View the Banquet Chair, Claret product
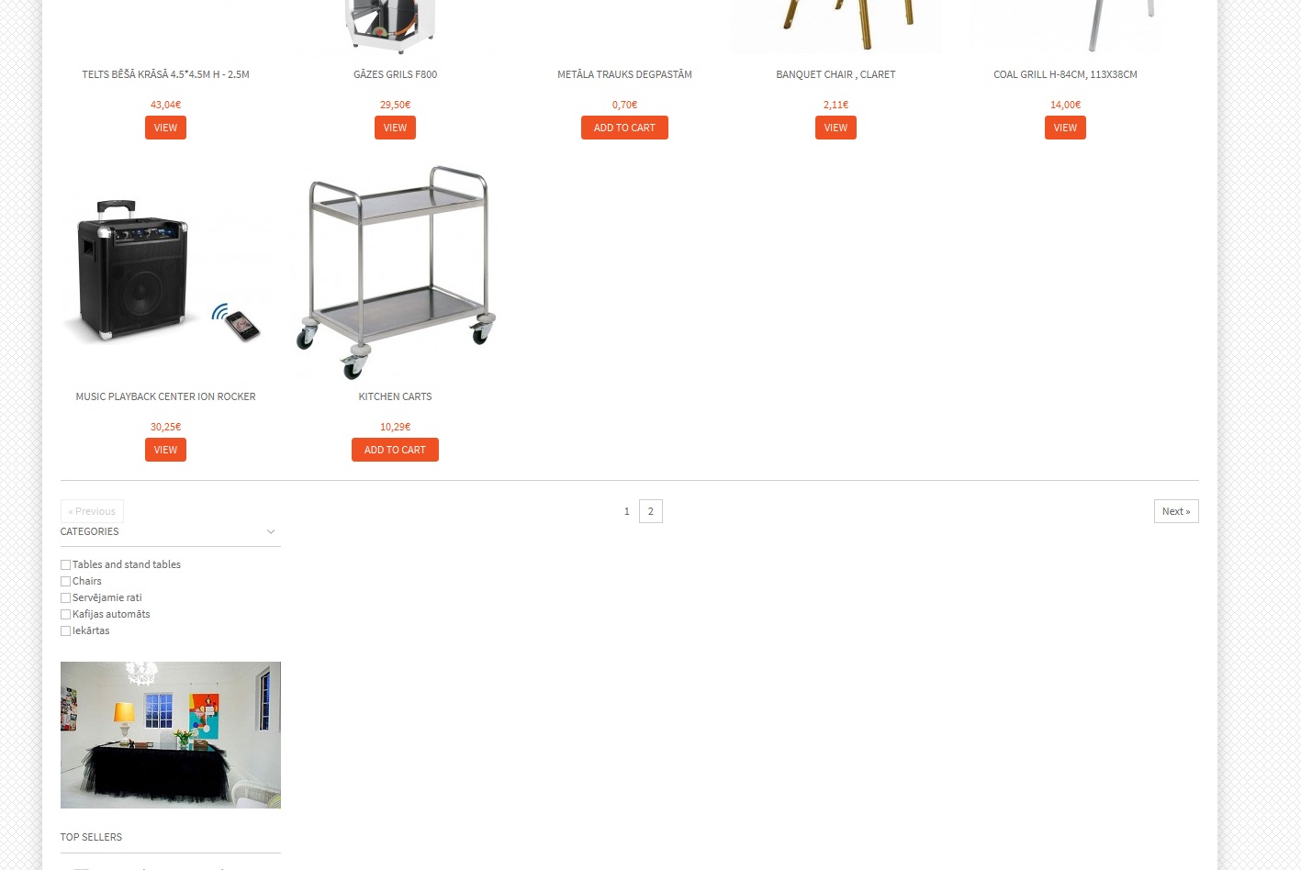This screenshot has width=1301, height=870. 836,128
